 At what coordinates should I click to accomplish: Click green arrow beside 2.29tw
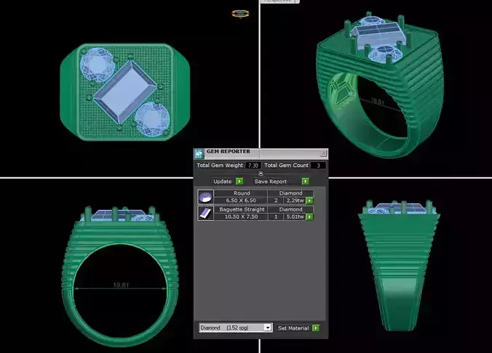coord(309,200)
